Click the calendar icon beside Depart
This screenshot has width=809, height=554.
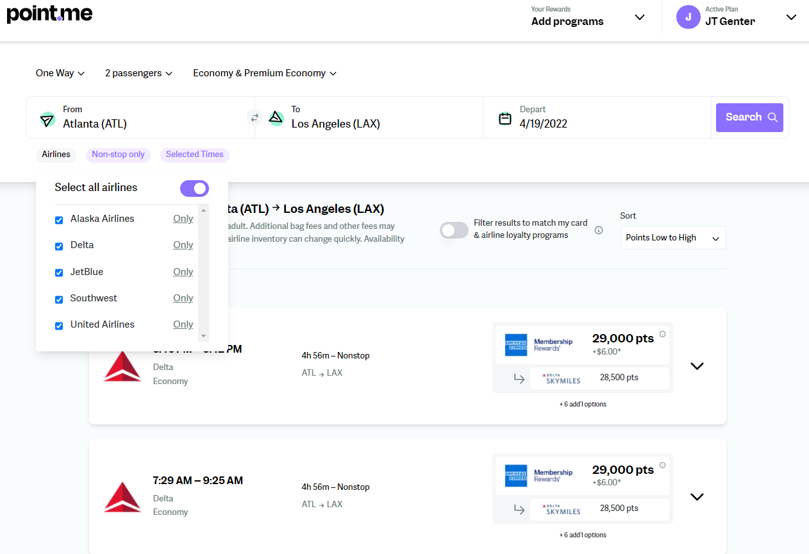[505, 118]
